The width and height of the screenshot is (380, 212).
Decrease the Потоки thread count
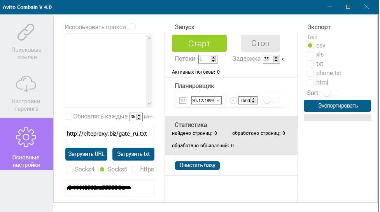tap(213, 60)
